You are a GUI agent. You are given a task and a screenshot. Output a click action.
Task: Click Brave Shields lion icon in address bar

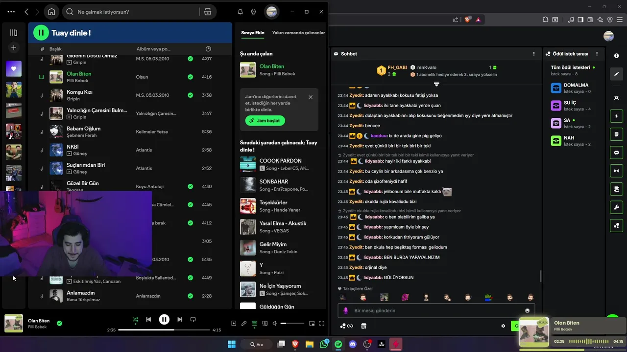pos(468,20)
